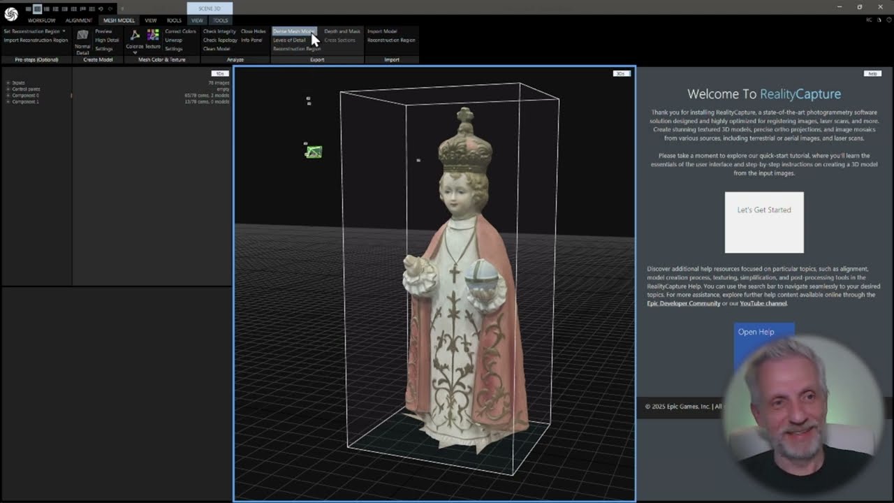Click the Normal Detail model icon
This screenshot has width=894, height=503.
82,35
